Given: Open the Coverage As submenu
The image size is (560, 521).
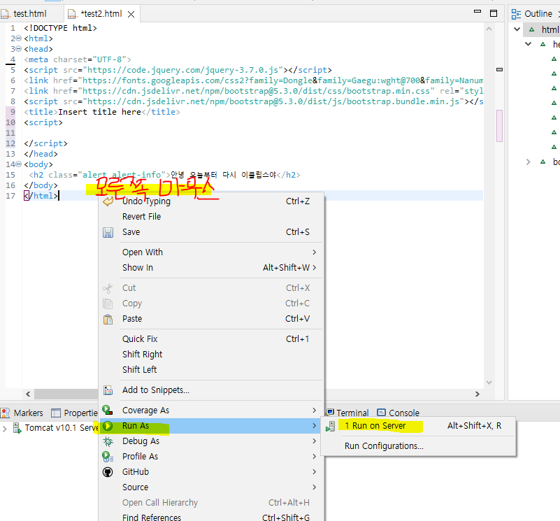Looking at the screenshot, I should [x=211, y=411].
